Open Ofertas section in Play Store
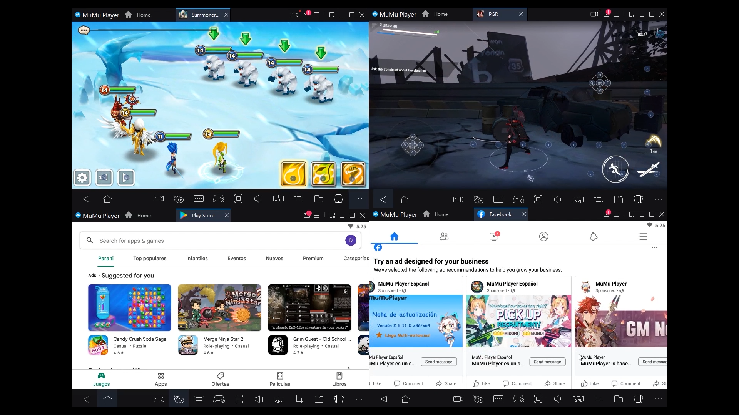Screen dimensions: 739x415 [x=220, y=380]
